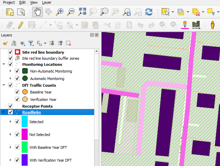Expand the Non-Automatic Monitoring item
Viewport: 220px width, 166px height.
coord(10,71)
